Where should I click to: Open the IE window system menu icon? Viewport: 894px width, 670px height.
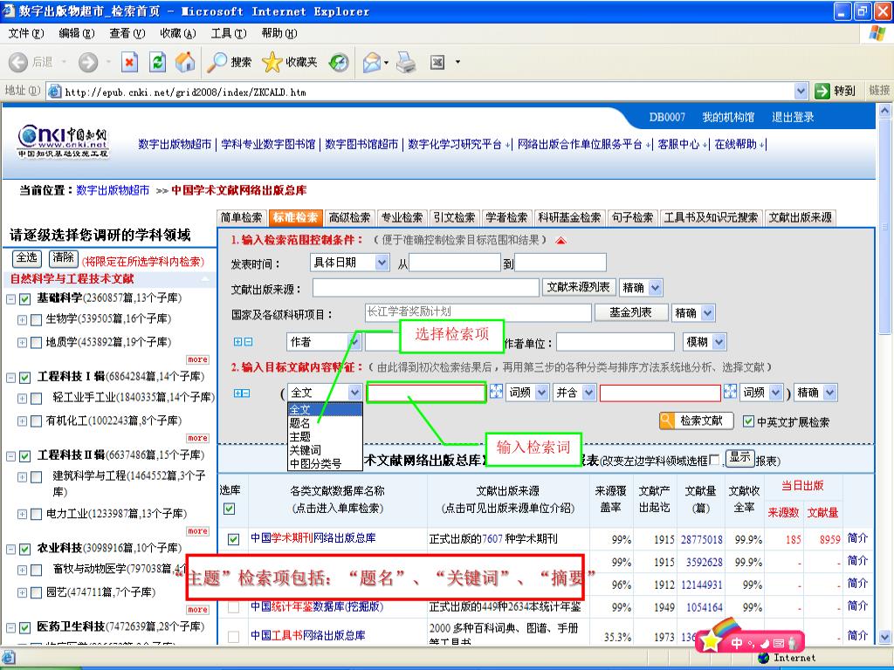click(x=9, y=10)
